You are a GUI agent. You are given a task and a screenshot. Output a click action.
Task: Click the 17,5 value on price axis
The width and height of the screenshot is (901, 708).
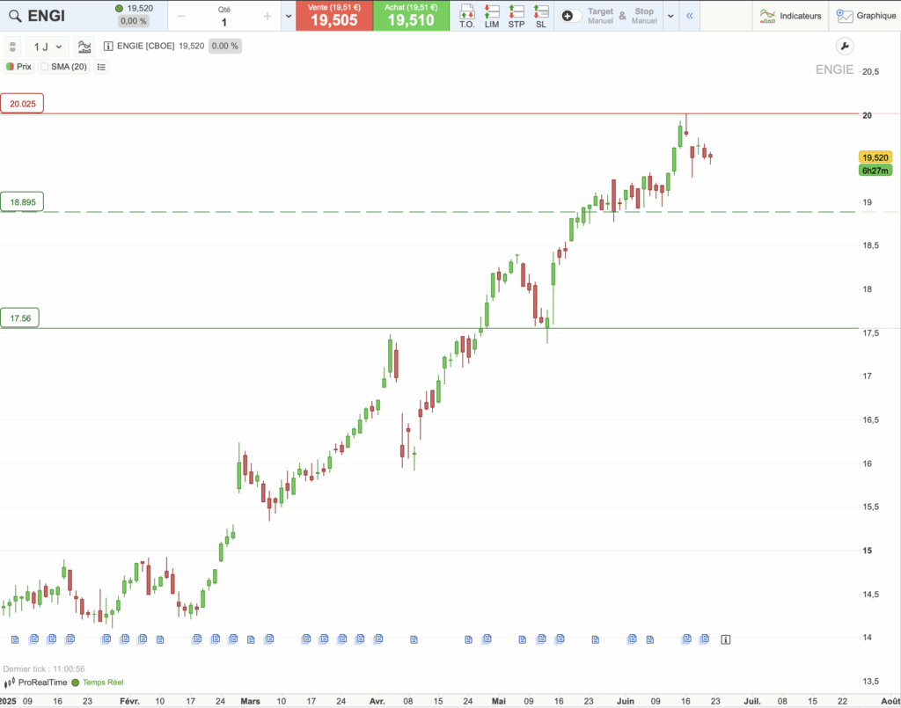click(870, 333)
